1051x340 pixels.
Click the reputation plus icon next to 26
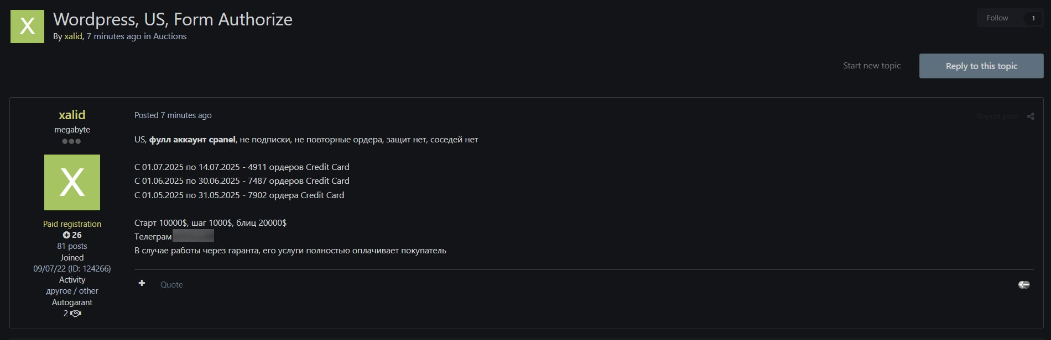click(66, 235)
